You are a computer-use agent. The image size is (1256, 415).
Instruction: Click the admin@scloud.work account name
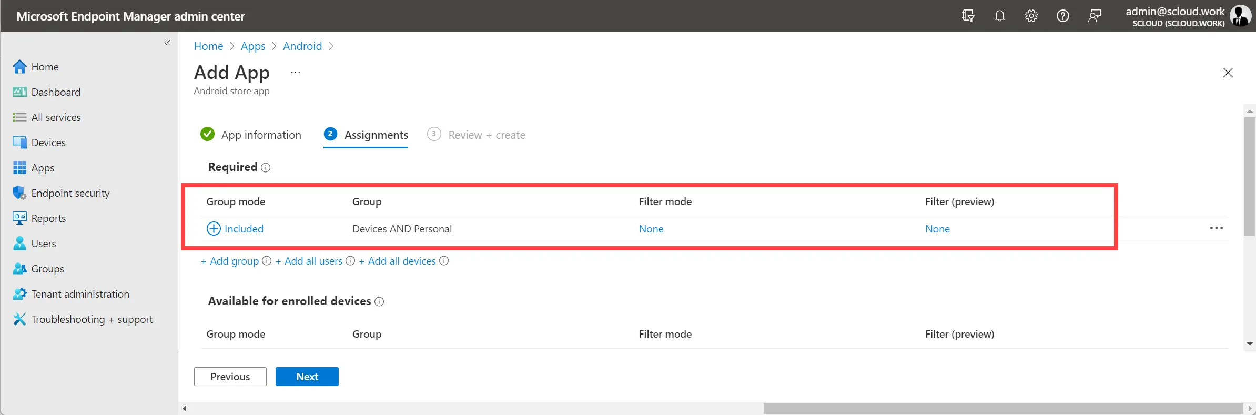[x=1175, y=11]
